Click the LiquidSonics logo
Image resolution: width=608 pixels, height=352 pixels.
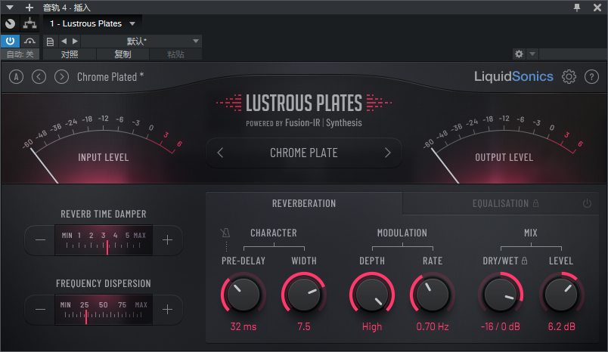click(x=513, y=77)
